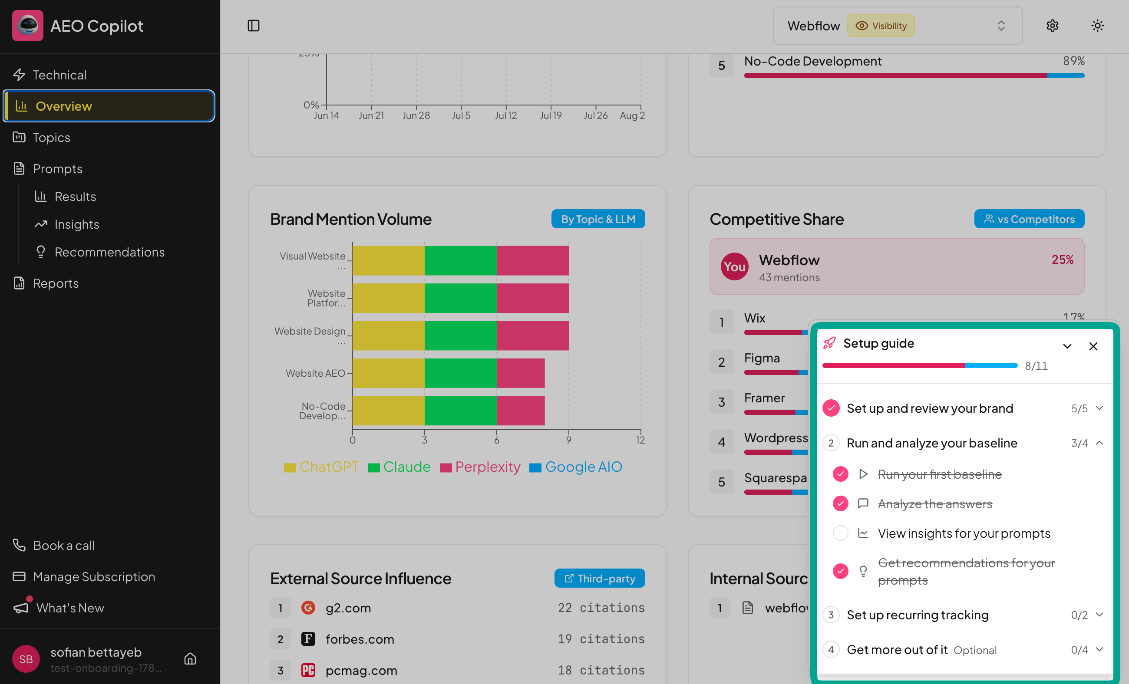Image resolution: width=1129 pixels, height=684 pixels.
Task: Click the Set up and review checkmark
Action: 831,408
